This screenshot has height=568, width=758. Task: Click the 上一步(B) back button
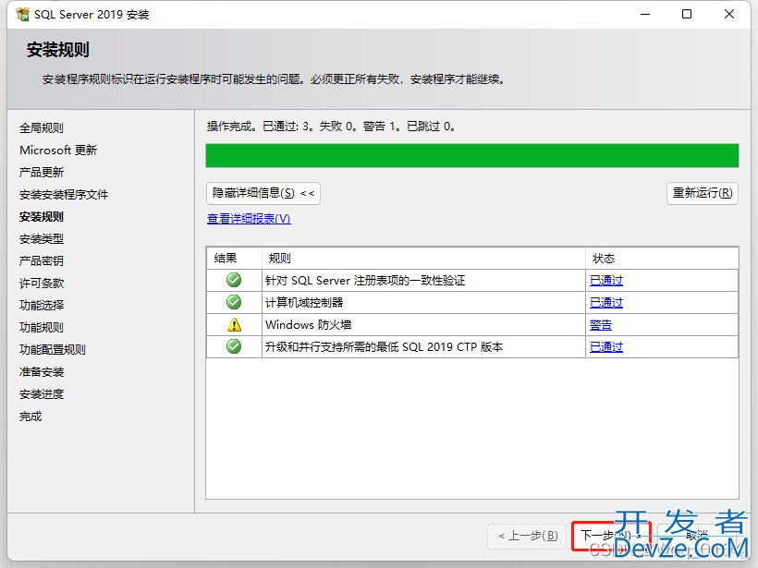[x=527, y=536]
